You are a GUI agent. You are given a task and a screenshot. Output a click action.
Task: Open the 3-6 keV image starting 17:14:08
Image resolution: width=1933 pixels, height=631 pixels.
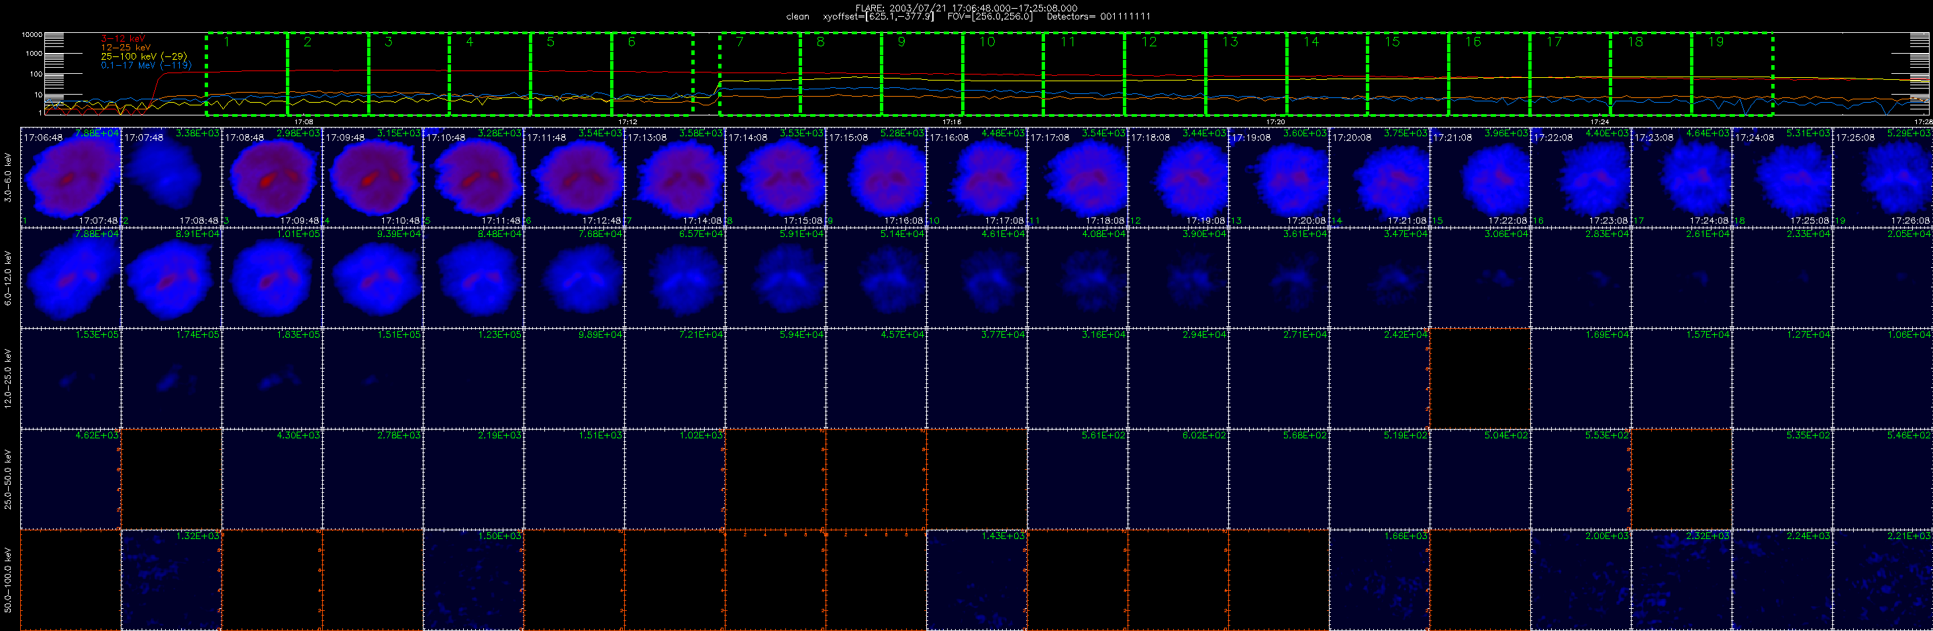coord(776,177)
